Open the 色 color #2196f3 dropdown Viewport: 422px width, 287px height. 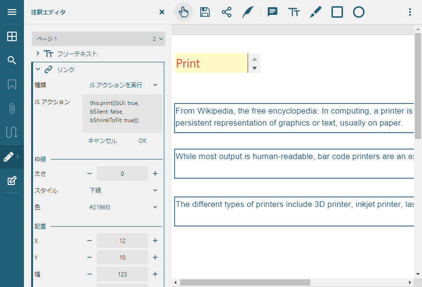pos(123,207)
